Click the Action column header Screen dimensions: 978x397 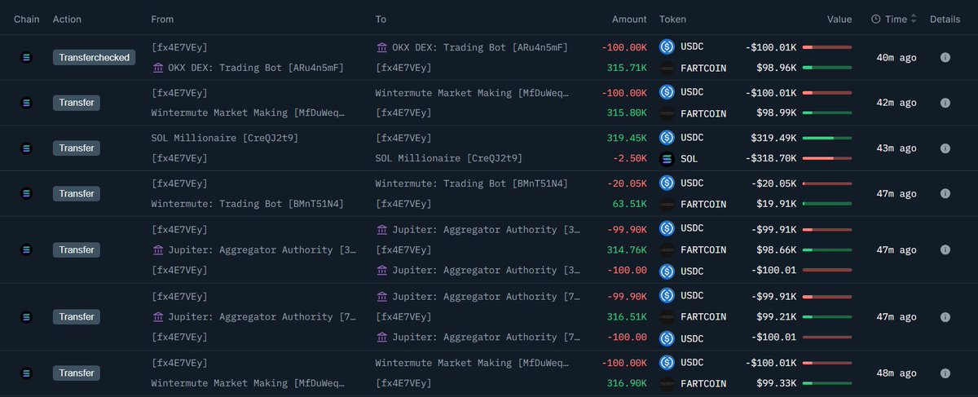[67, 19]
